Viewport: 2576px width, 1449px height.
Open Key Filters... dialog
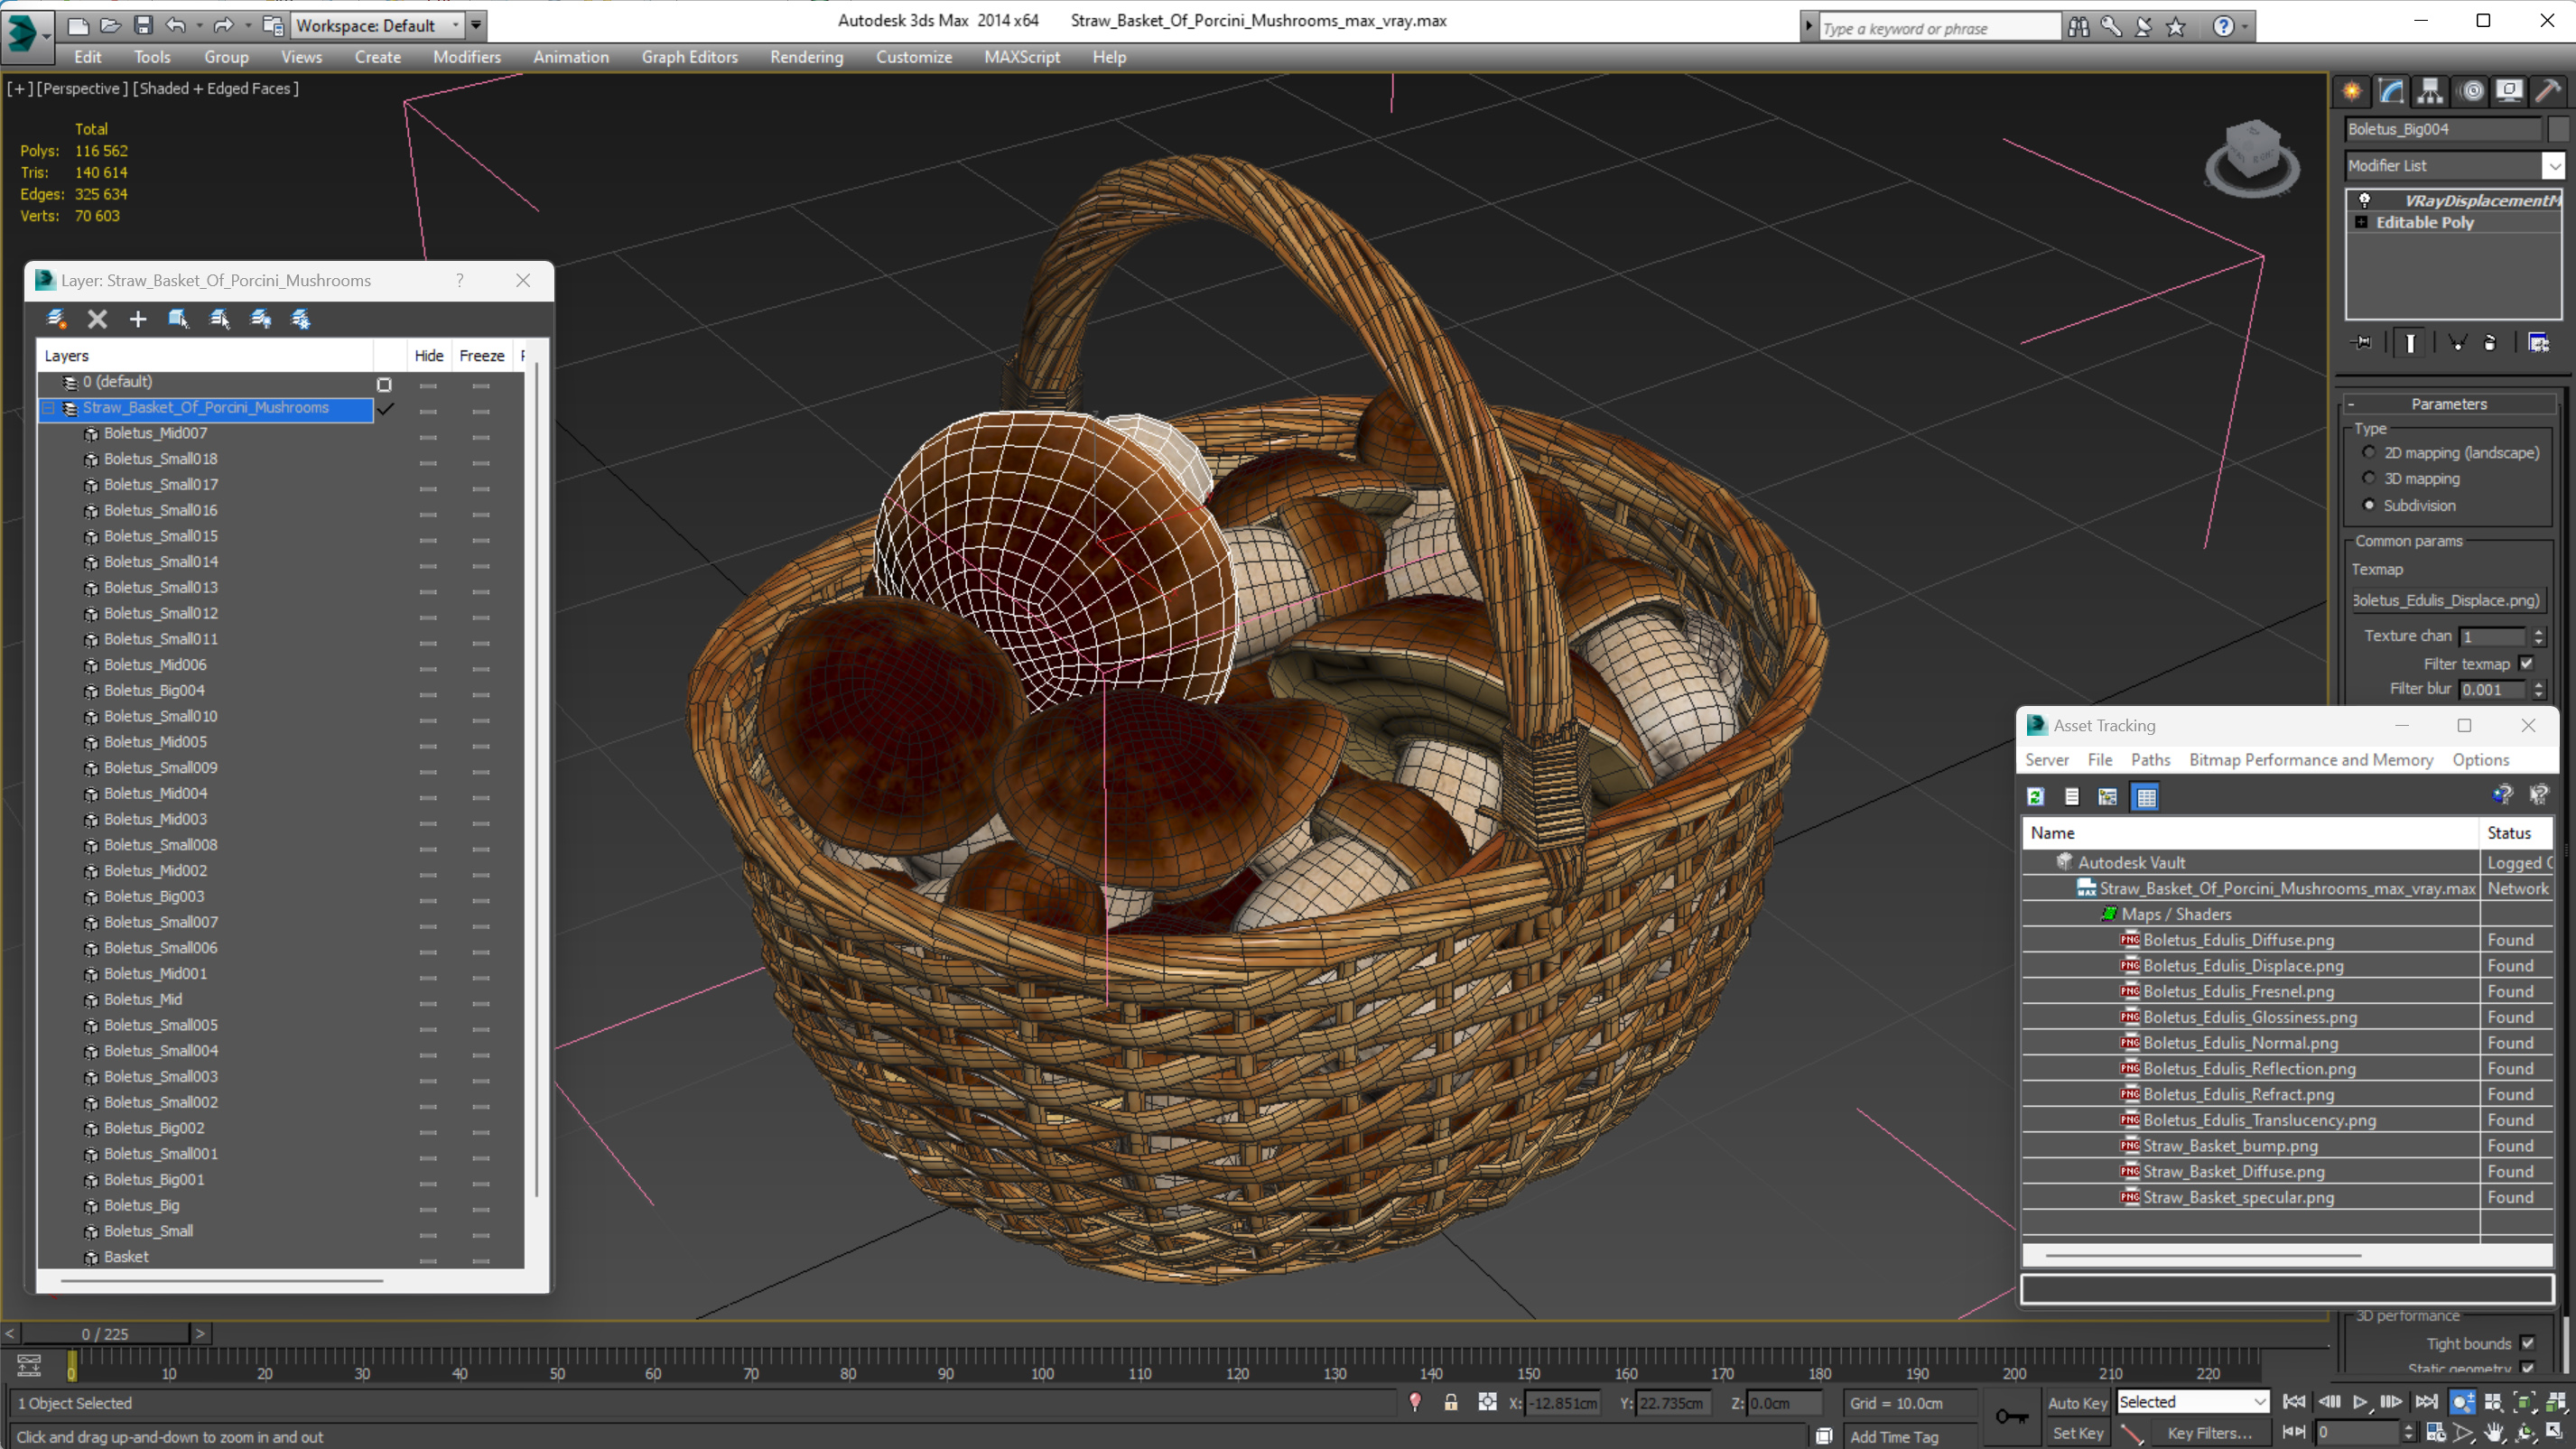coord(2209,1433)
